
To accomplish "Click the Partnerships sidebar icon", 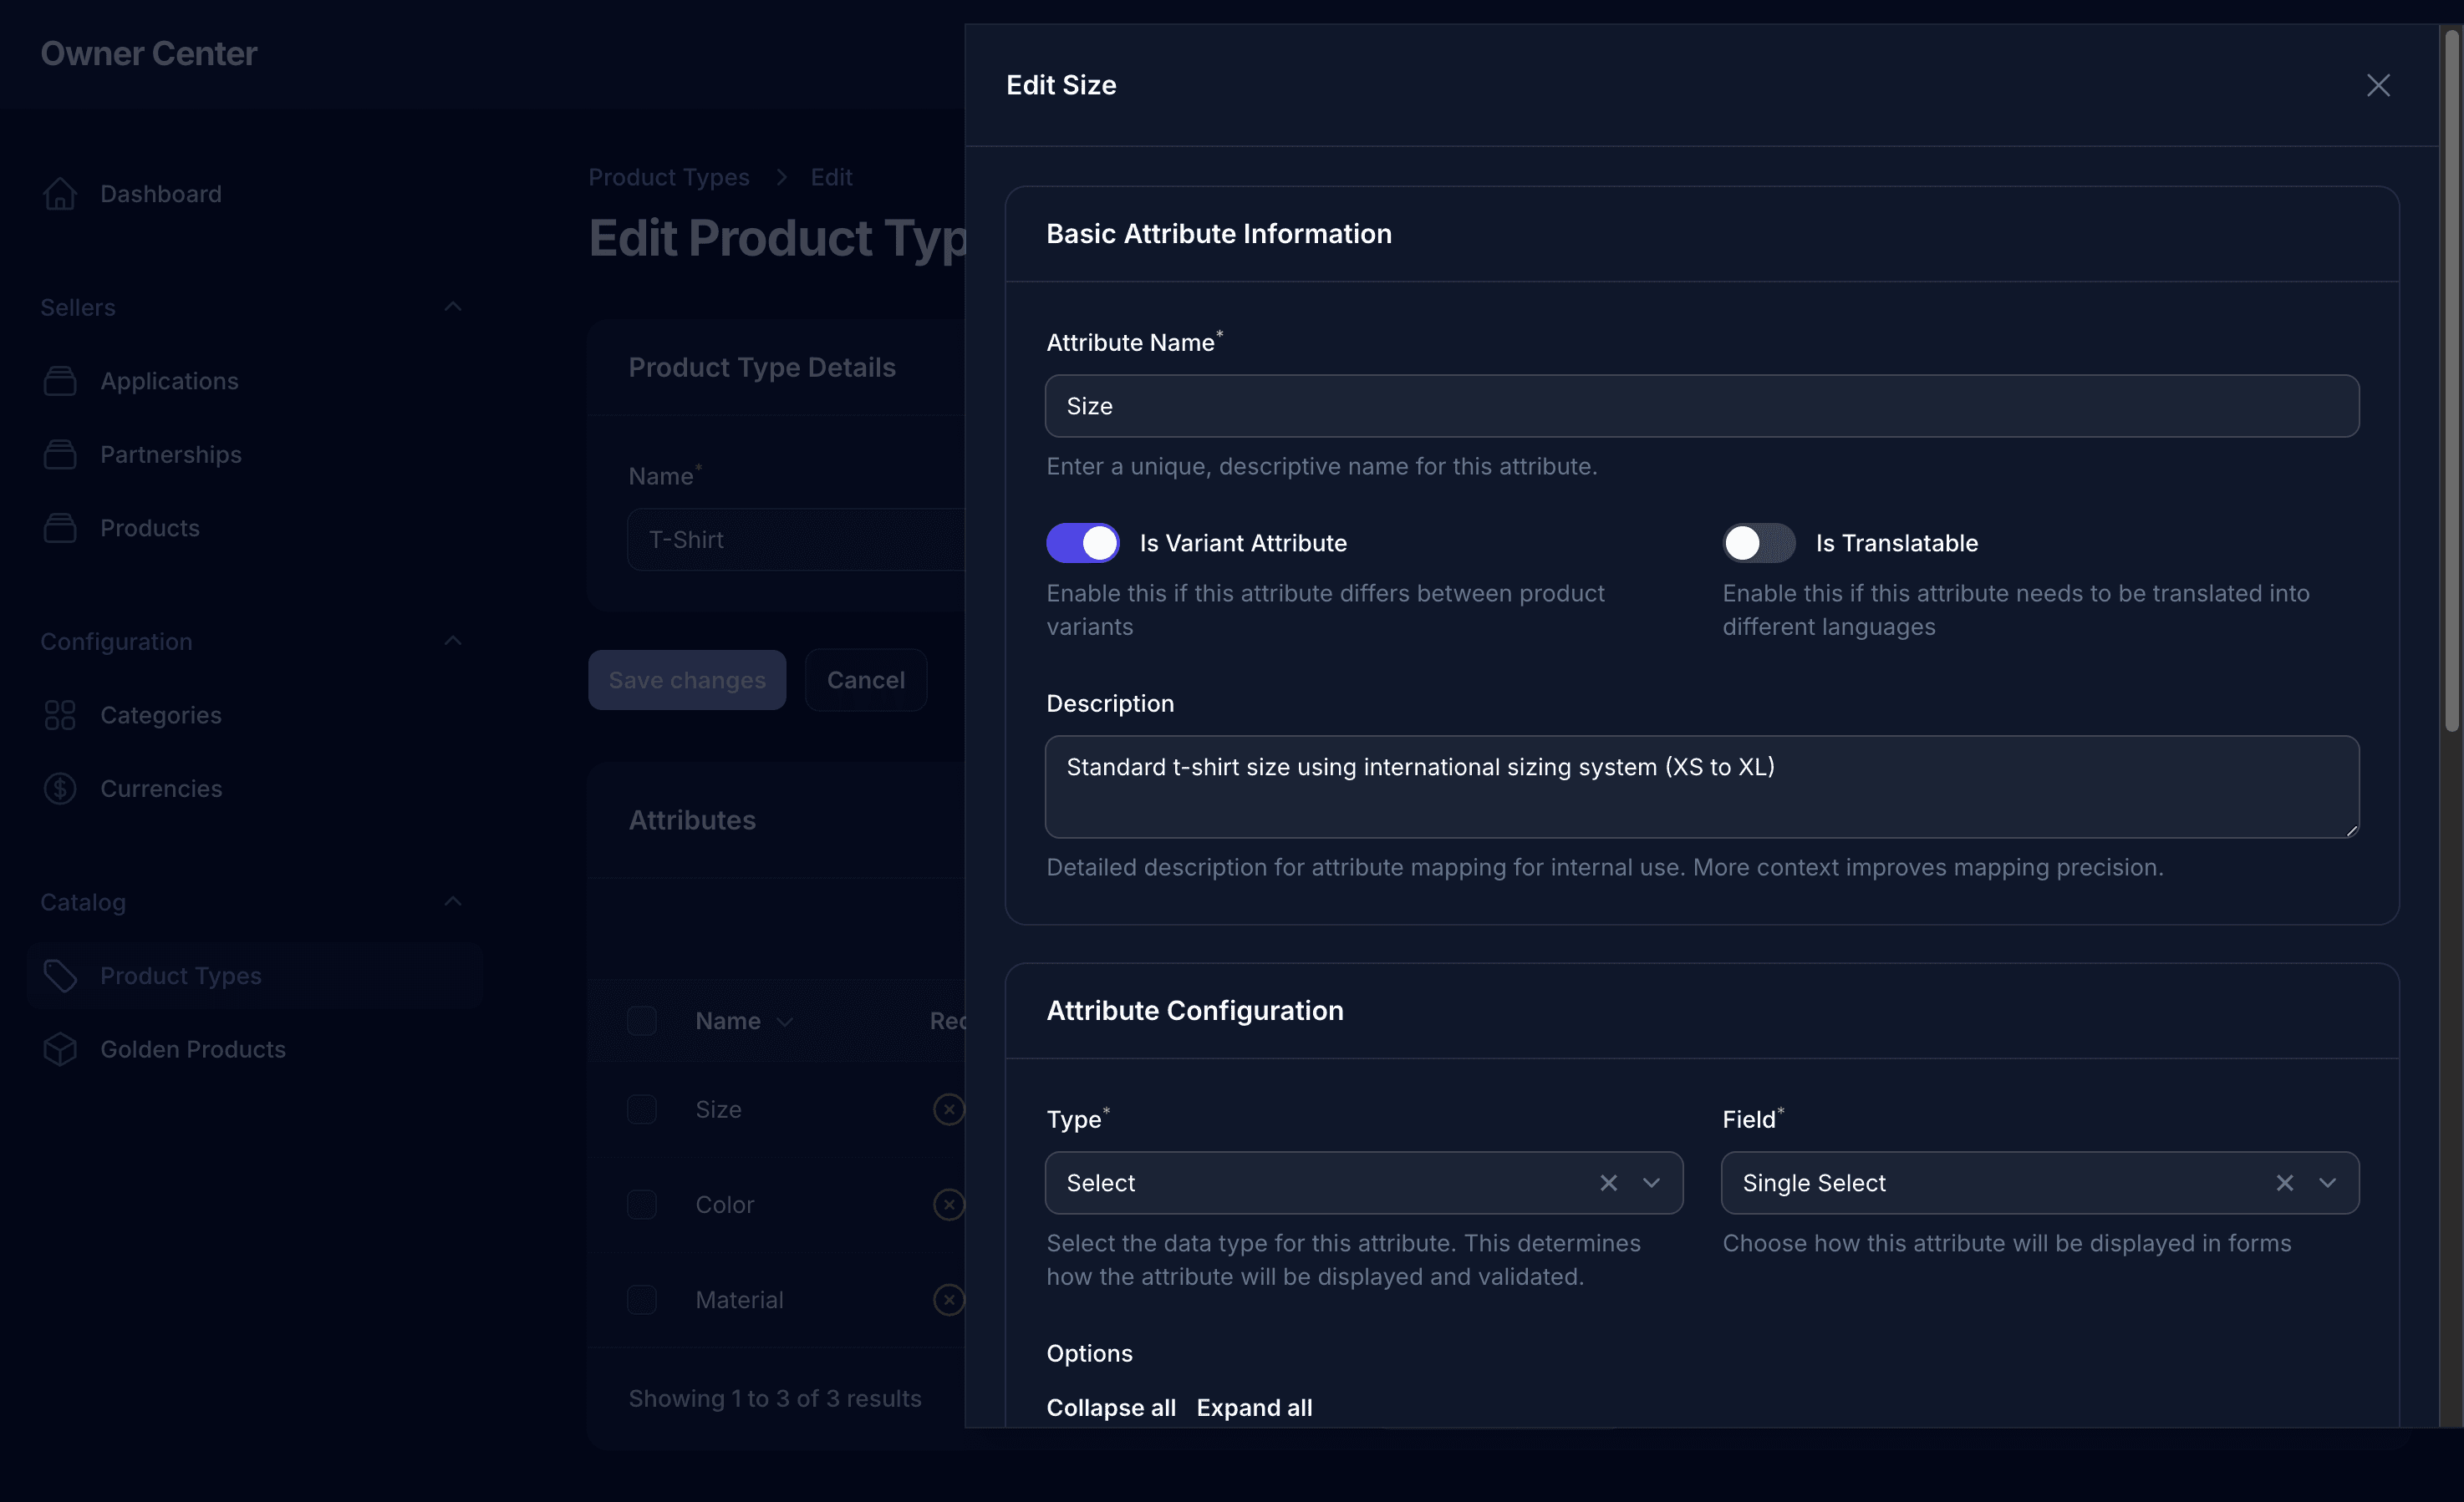I will (x=60, y=454).
